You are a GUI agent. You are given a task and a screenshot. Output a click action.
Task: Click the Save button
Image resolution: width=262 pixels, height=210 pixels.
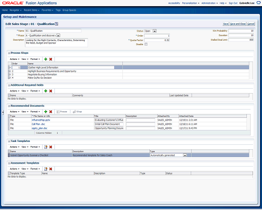pos(226,24)
